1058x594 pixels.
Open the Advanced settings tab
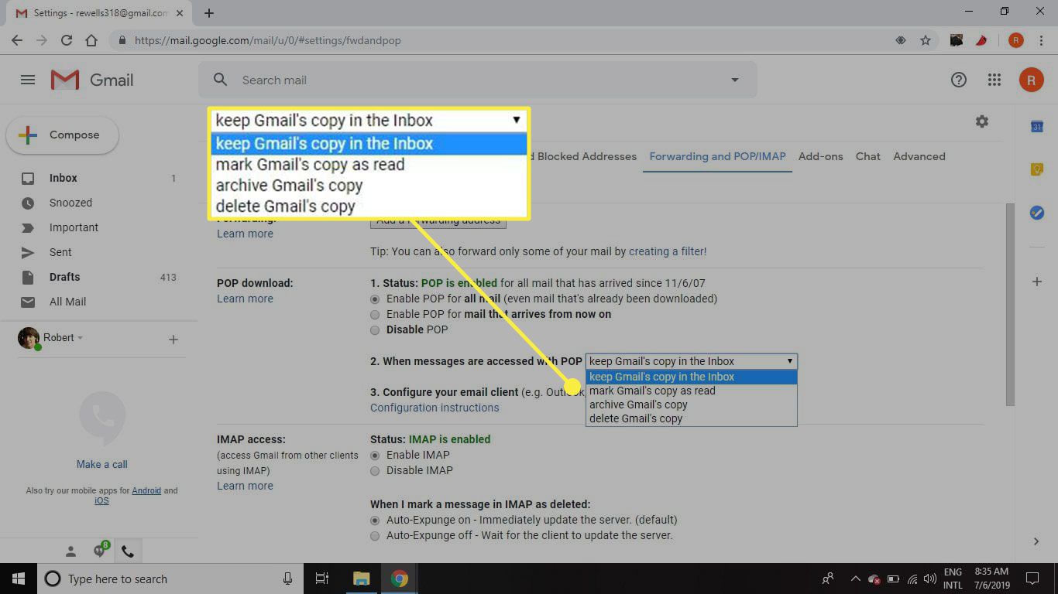pyautogui.click(x=919, y=156)
